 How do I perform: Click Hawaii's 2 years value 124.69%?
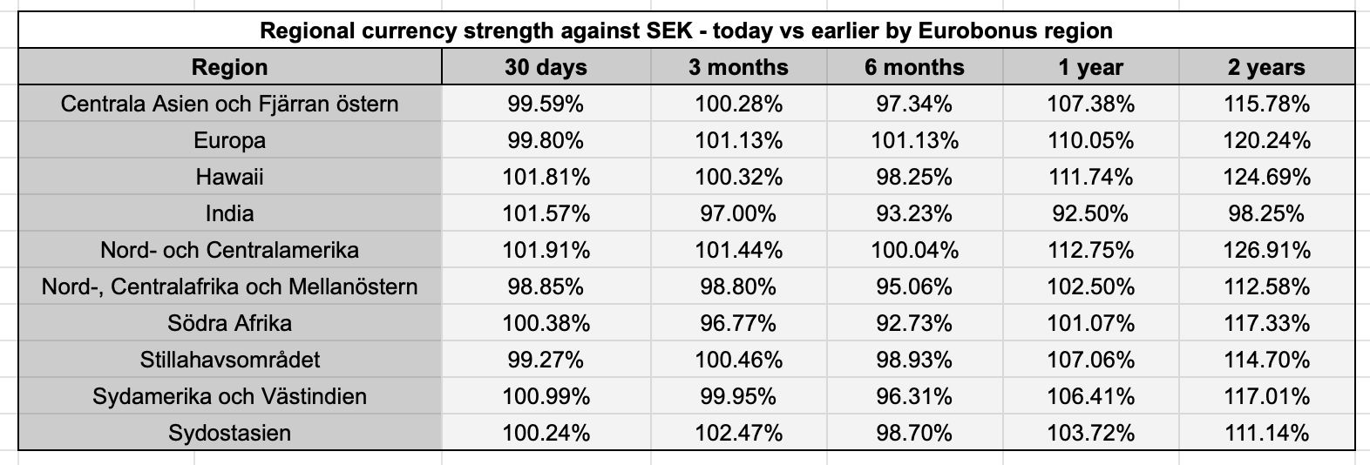1266,178
